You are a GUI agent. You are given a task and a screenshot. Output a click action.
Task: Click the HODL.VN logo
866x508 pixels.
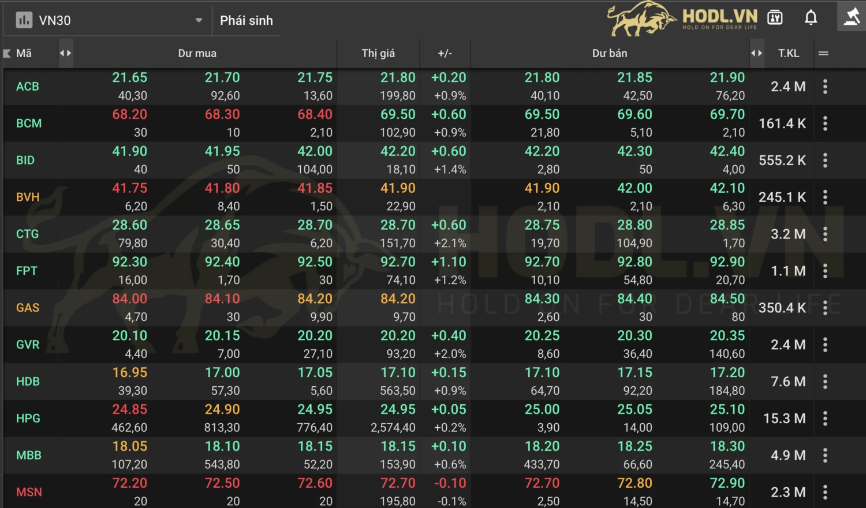coord(683,18)
